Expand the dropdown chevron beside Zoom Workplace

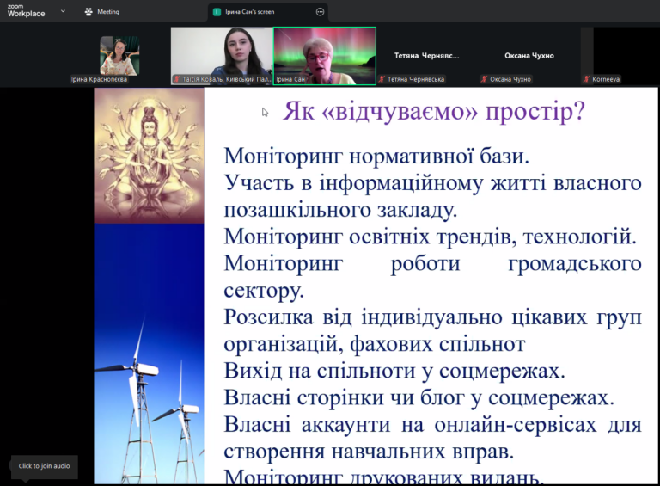click(63, 11)
